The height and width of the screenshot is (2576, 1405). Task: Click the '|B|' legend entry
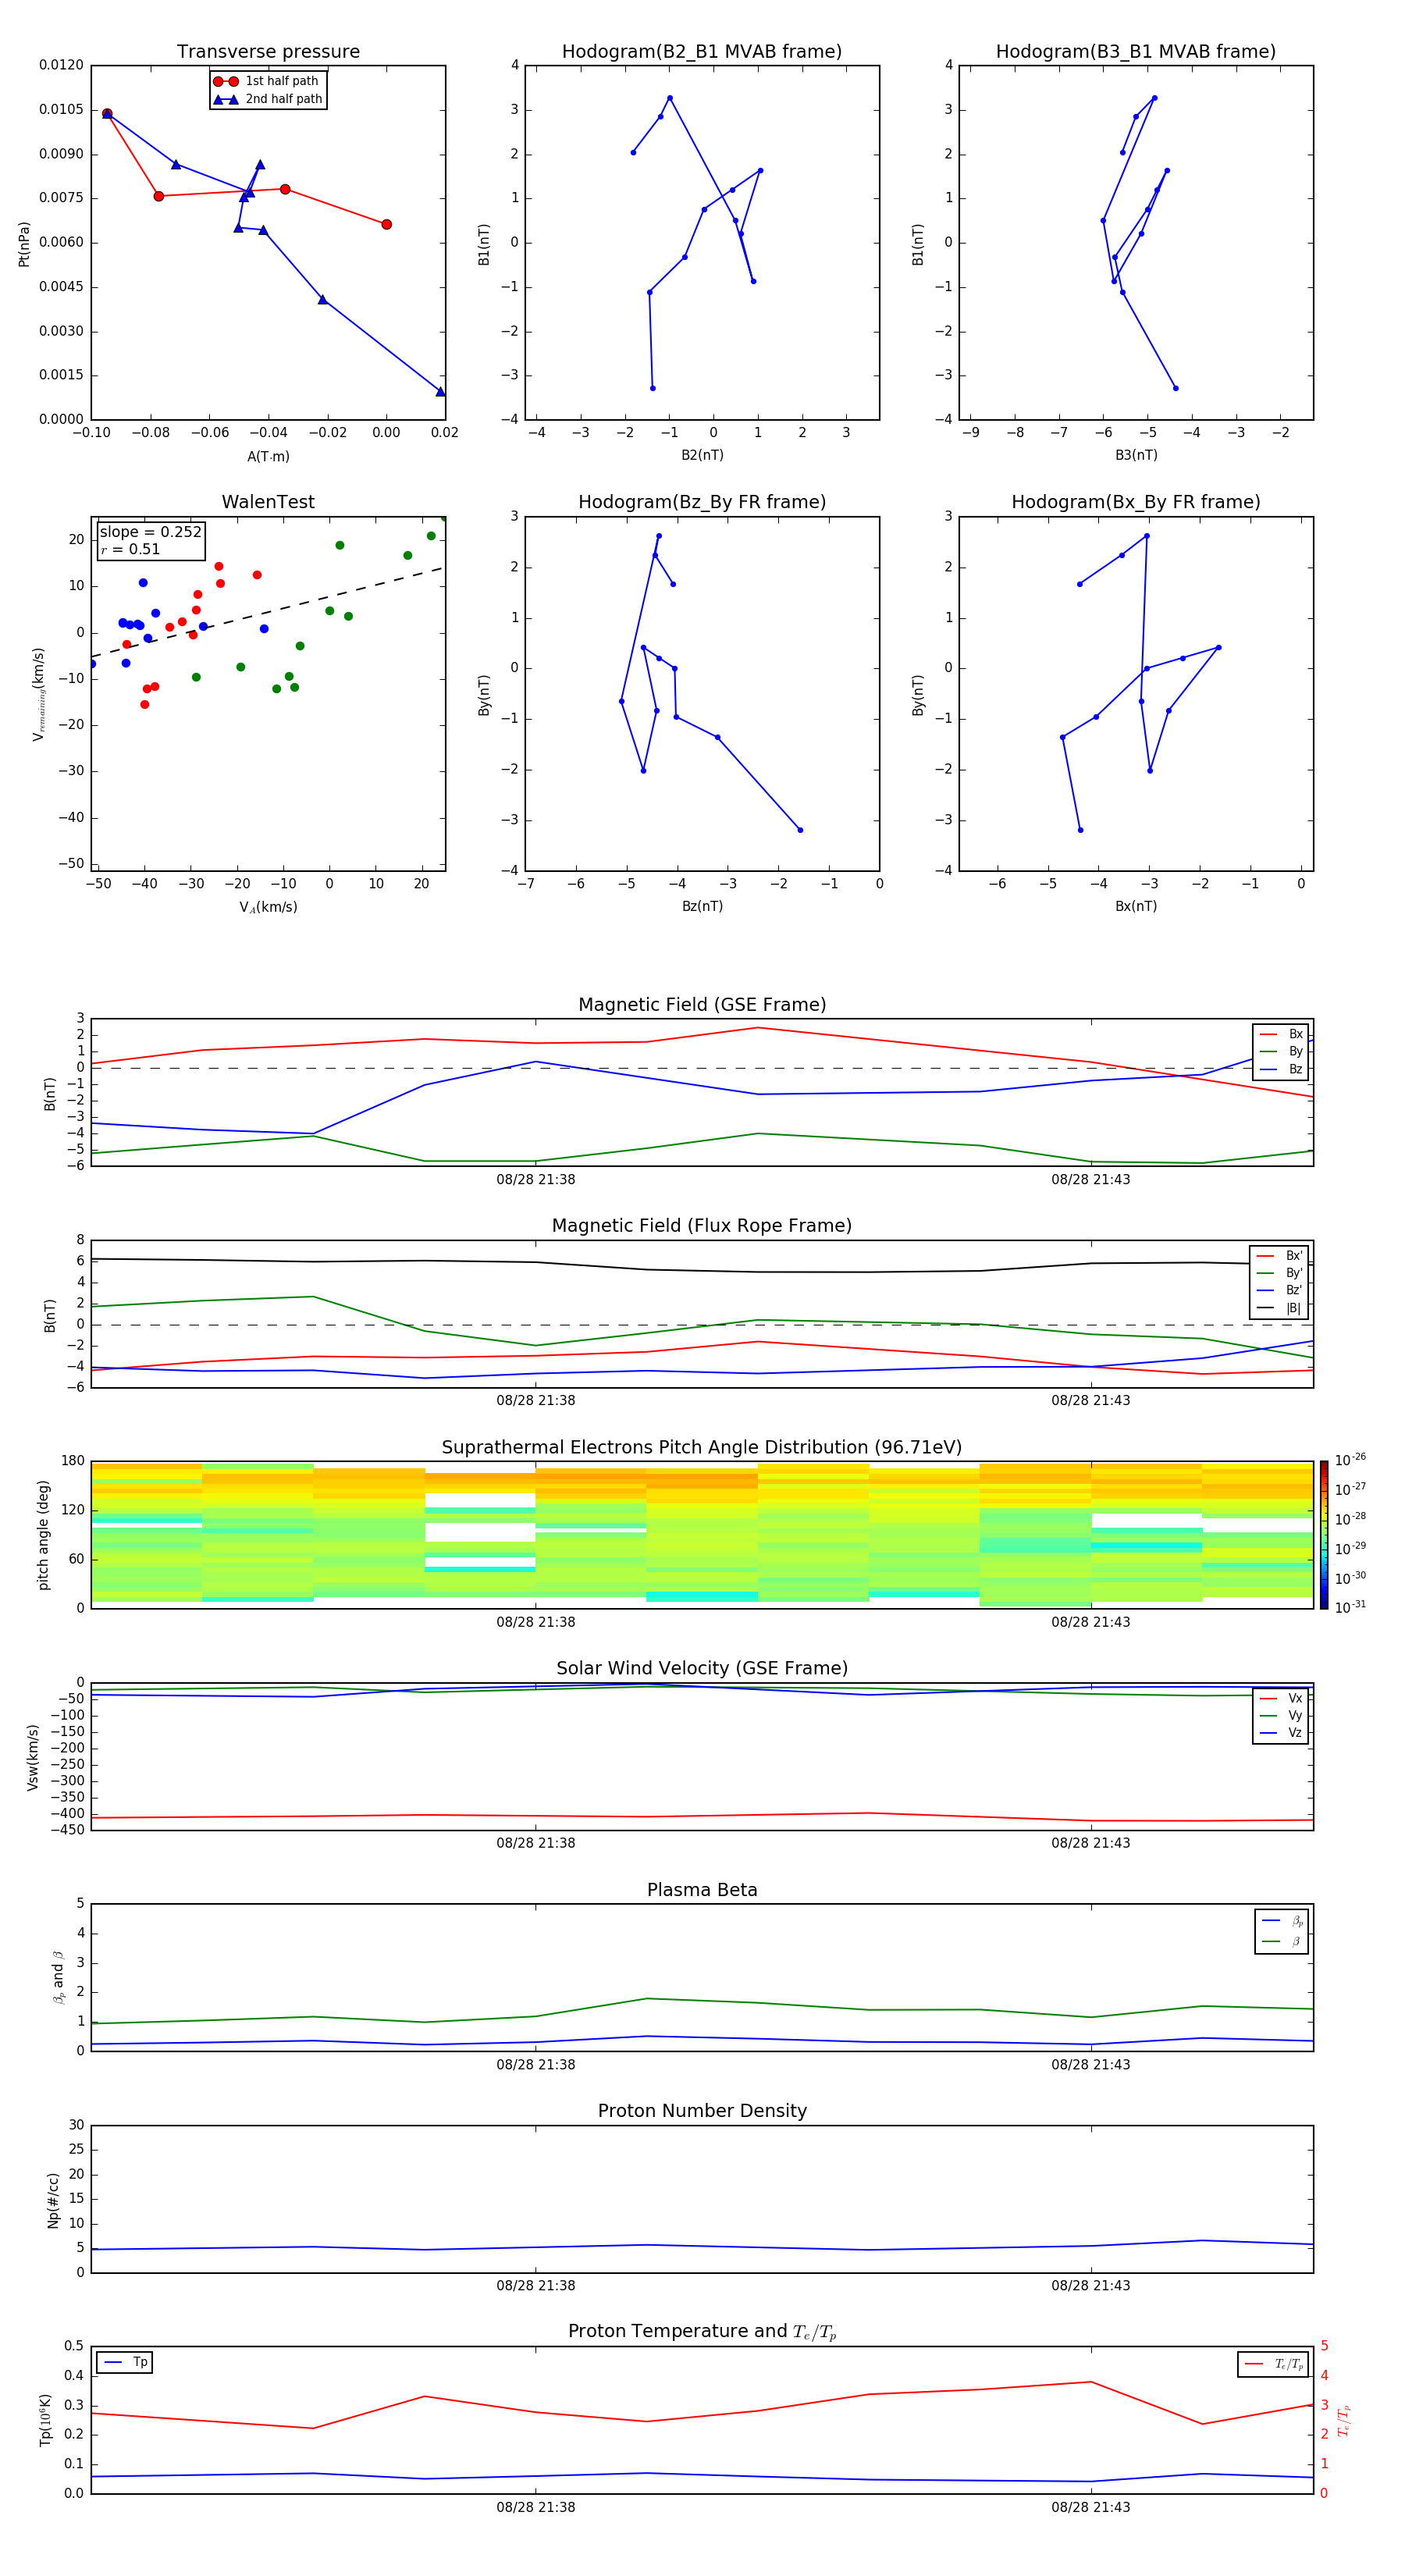1279,1308
